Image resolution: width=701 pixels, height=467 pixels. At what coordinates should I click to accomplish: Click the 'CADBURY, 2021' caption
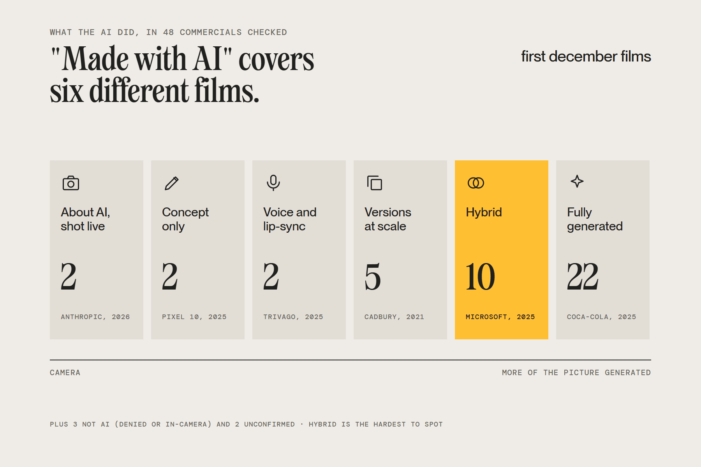coord(394,317)
